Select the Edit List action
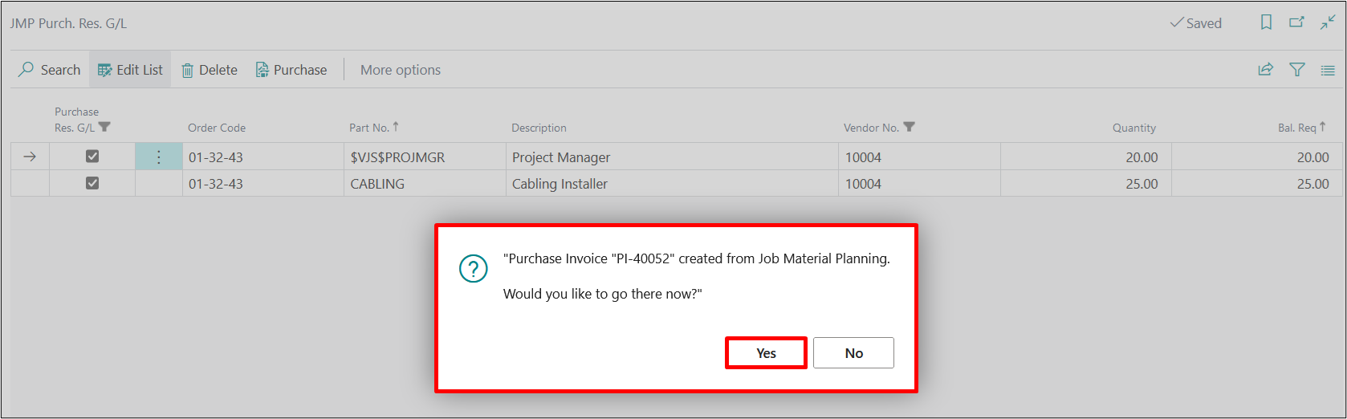The height and width of the screenshot is (419, 1347). tap(130, 70)
